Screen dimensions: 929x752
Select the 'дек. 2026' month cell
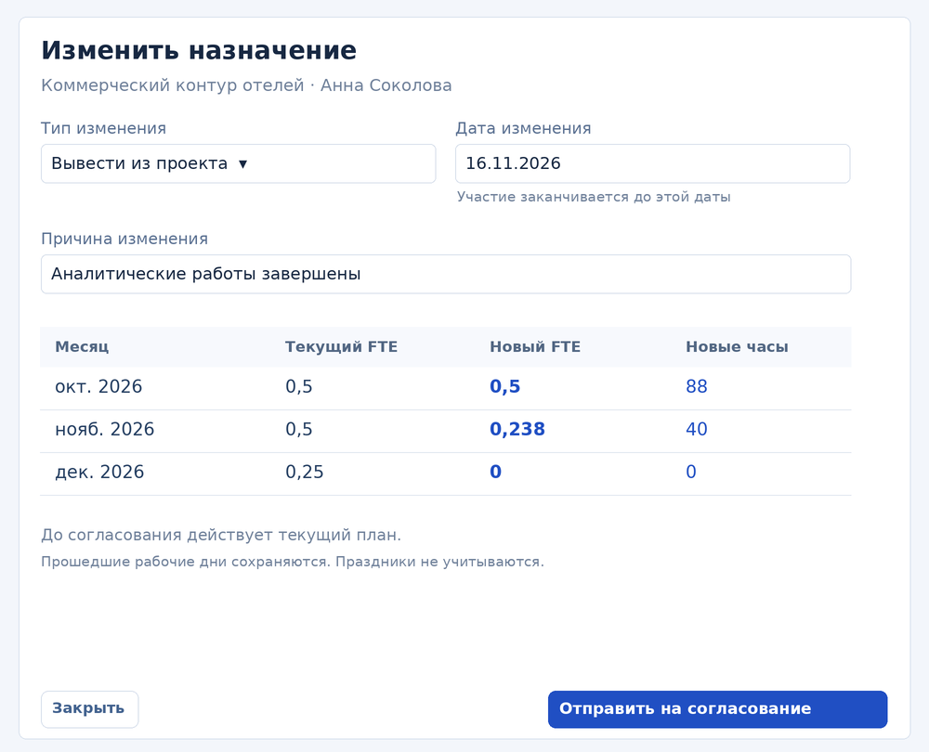coord(99,472)
